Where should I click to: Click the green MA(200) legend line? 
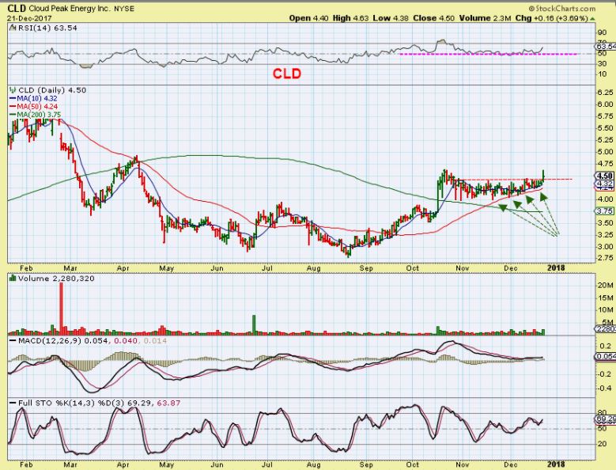click(x=13, y=115)
